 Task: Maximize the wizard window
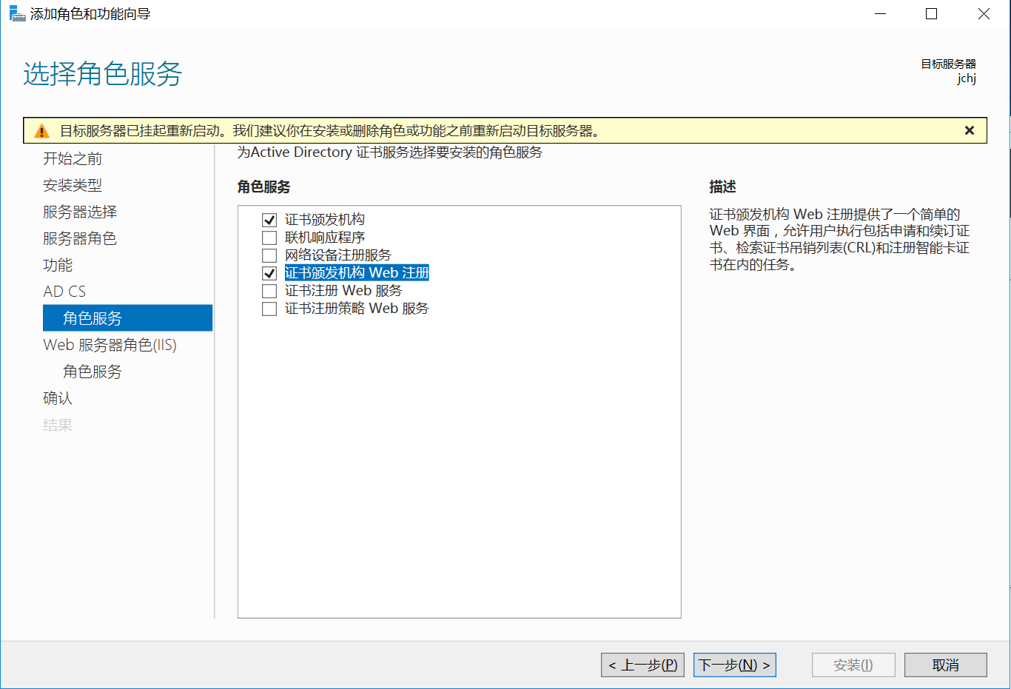click(932, 14)
